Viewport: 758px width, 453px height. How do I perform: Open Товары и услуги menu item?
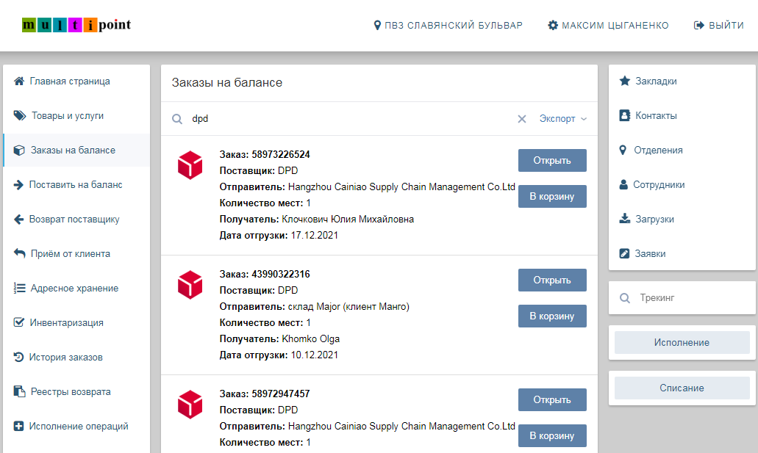[76, 115]
